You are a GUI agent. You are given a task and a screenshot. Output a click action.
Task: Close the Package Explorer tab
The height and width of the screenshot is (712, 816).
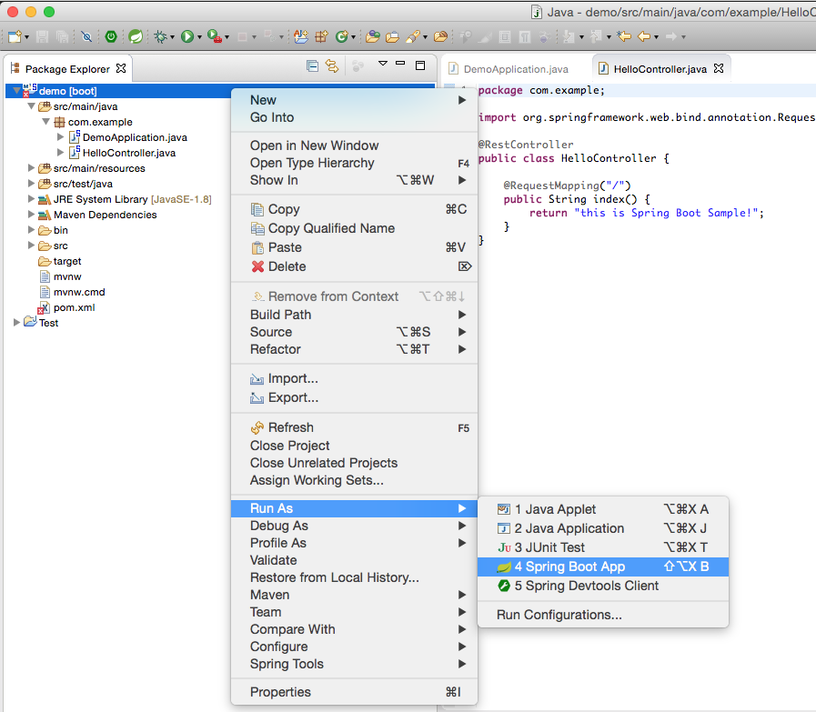[x=121, y=68]
